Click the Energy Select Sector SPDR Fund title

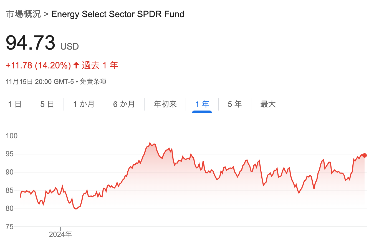[118, 14]
